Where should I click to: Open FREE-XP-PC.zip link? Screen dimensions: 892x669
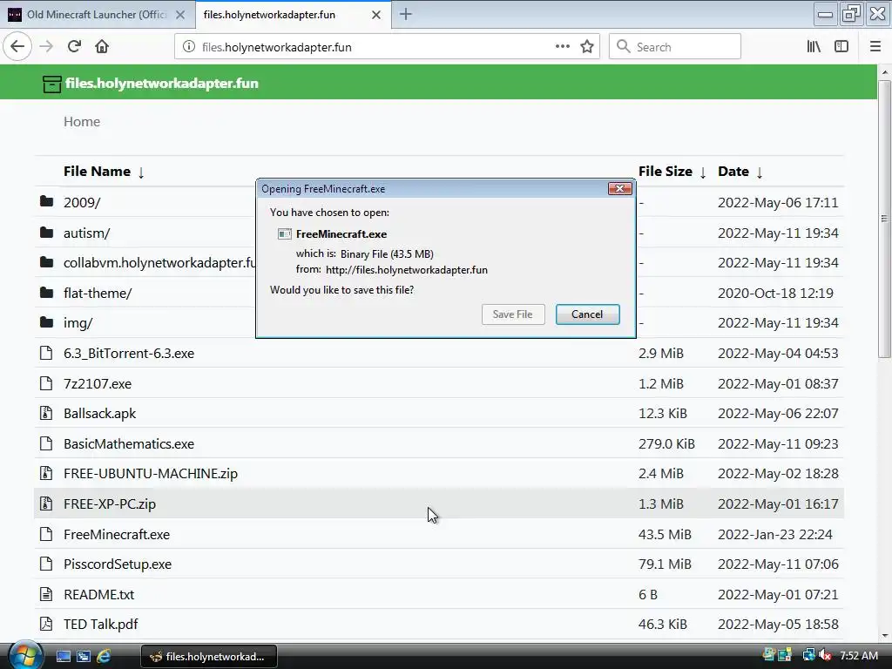pyautogui.click(x=110, y=504)
